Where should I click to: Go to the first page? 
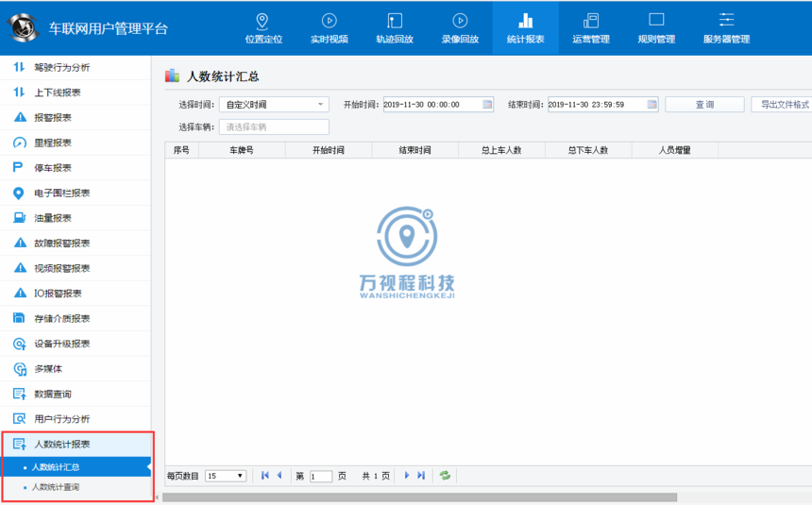[265, 475]
